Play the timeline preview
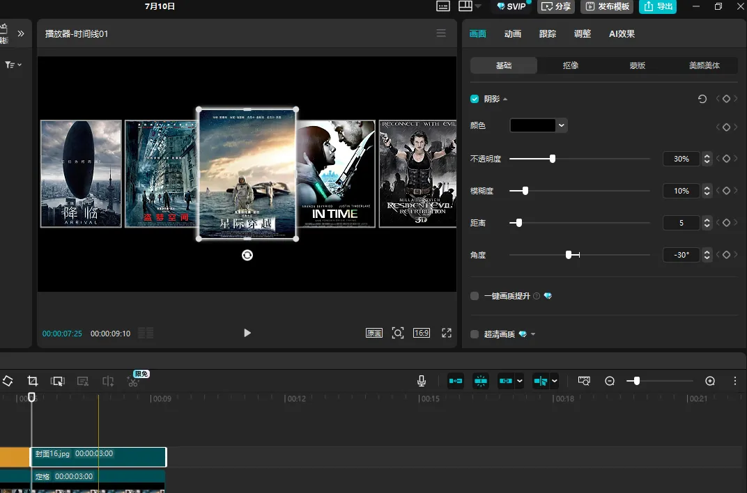The width and height of the screenshot is (747, 493). click(x=247, y=333)
